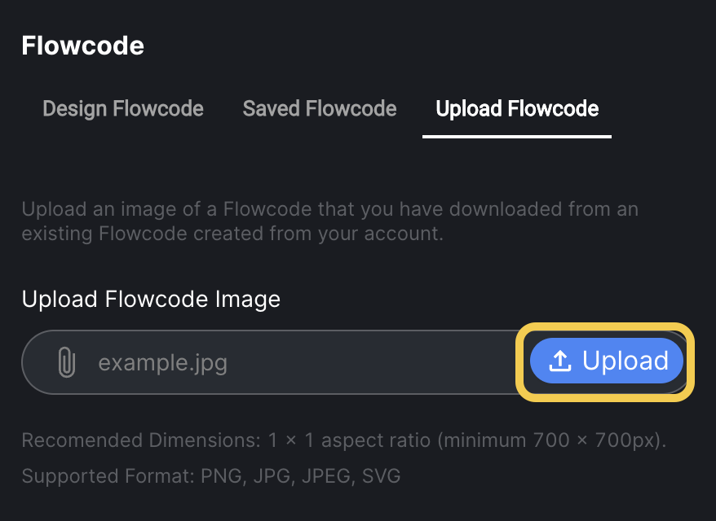716x521 pixels.
Task: Click the Supported Format hint text
Action: tap(211, 476)
